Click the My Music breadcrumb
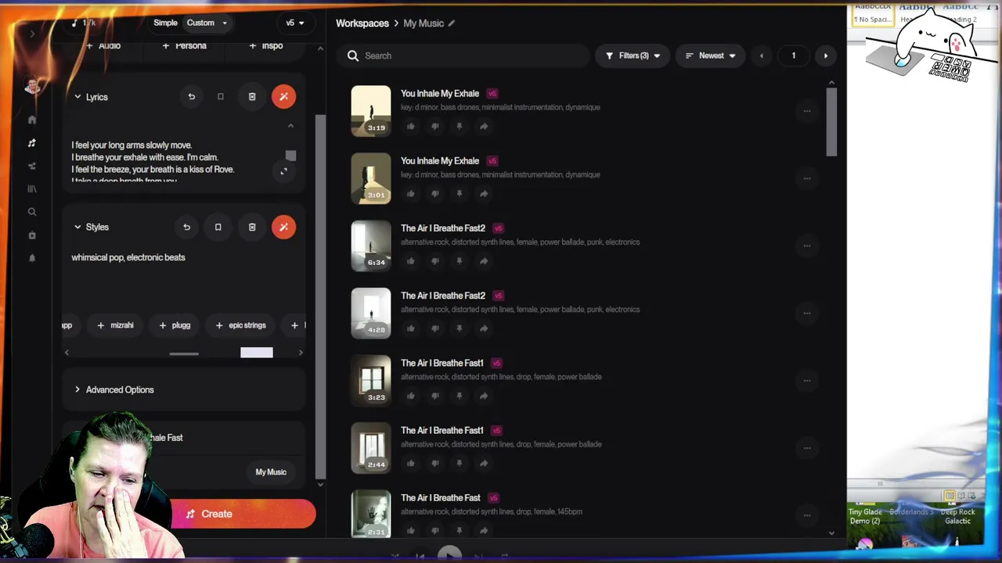The image size is (1002, 563). (424, 23)
